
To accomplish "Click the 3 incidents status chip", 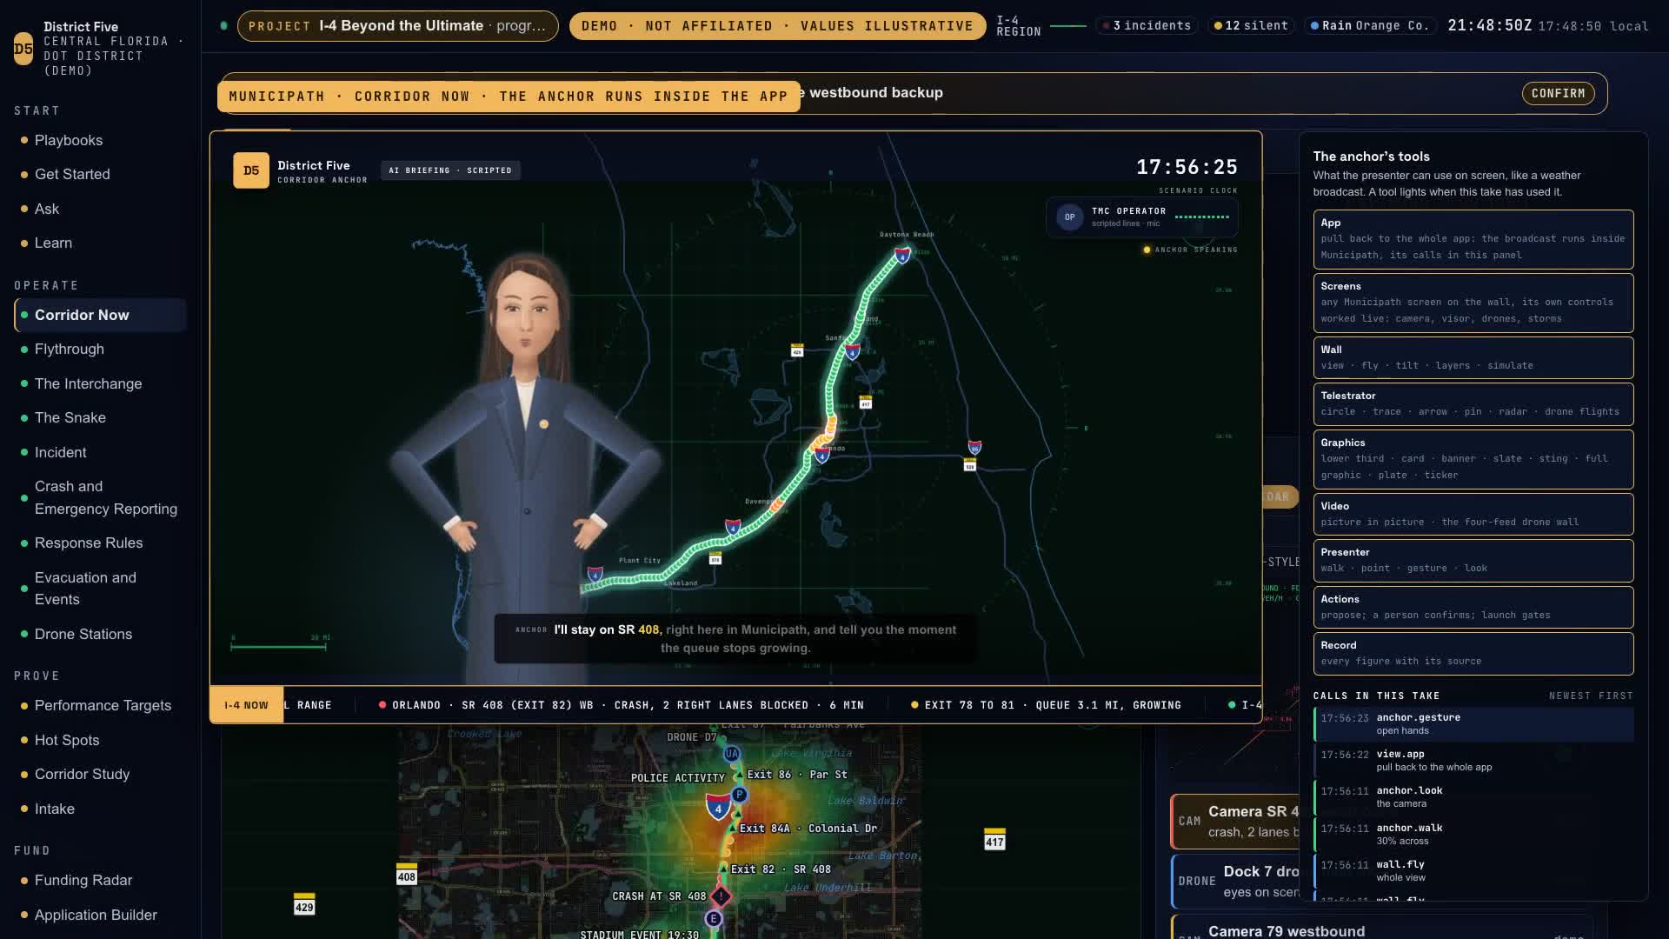I will coord(1147,26).
